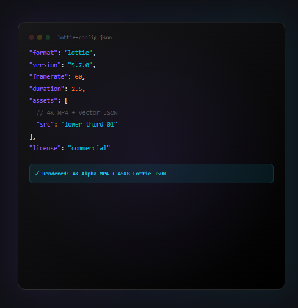Click the checkmark in the Rendered banner
The image size is (298, 308).
[x=37, y=174]
